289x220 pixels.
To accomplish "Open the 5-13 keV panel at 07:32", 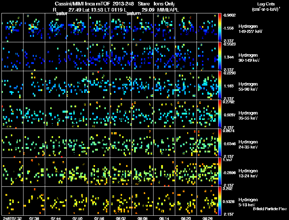I will point(12,201).
